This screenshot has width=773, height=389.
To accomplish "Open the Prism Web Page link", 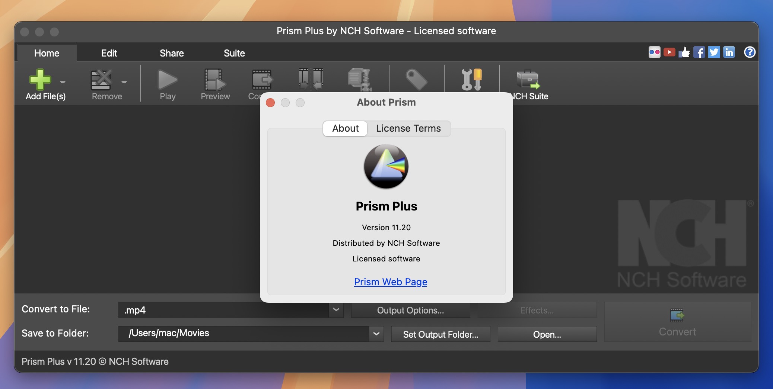I will click(x=390, y=282).
